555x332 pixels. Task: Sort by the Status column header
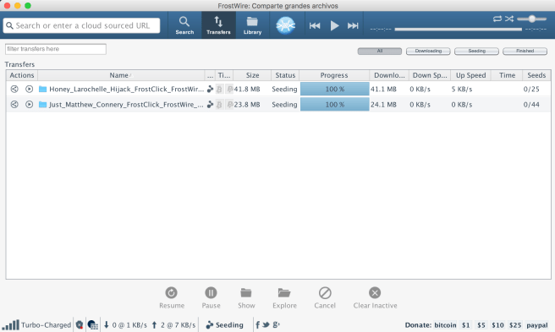click(x=285, y=75)
